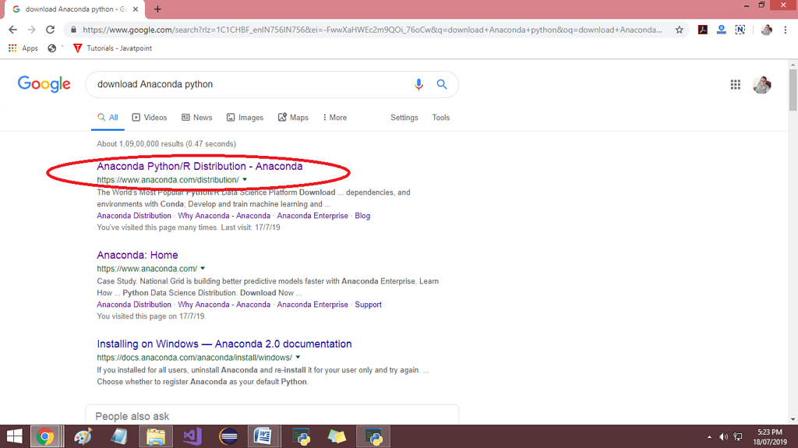Bookmark this page with the star icon
Viewport: 798px width, 448px height.
[679, 30]
